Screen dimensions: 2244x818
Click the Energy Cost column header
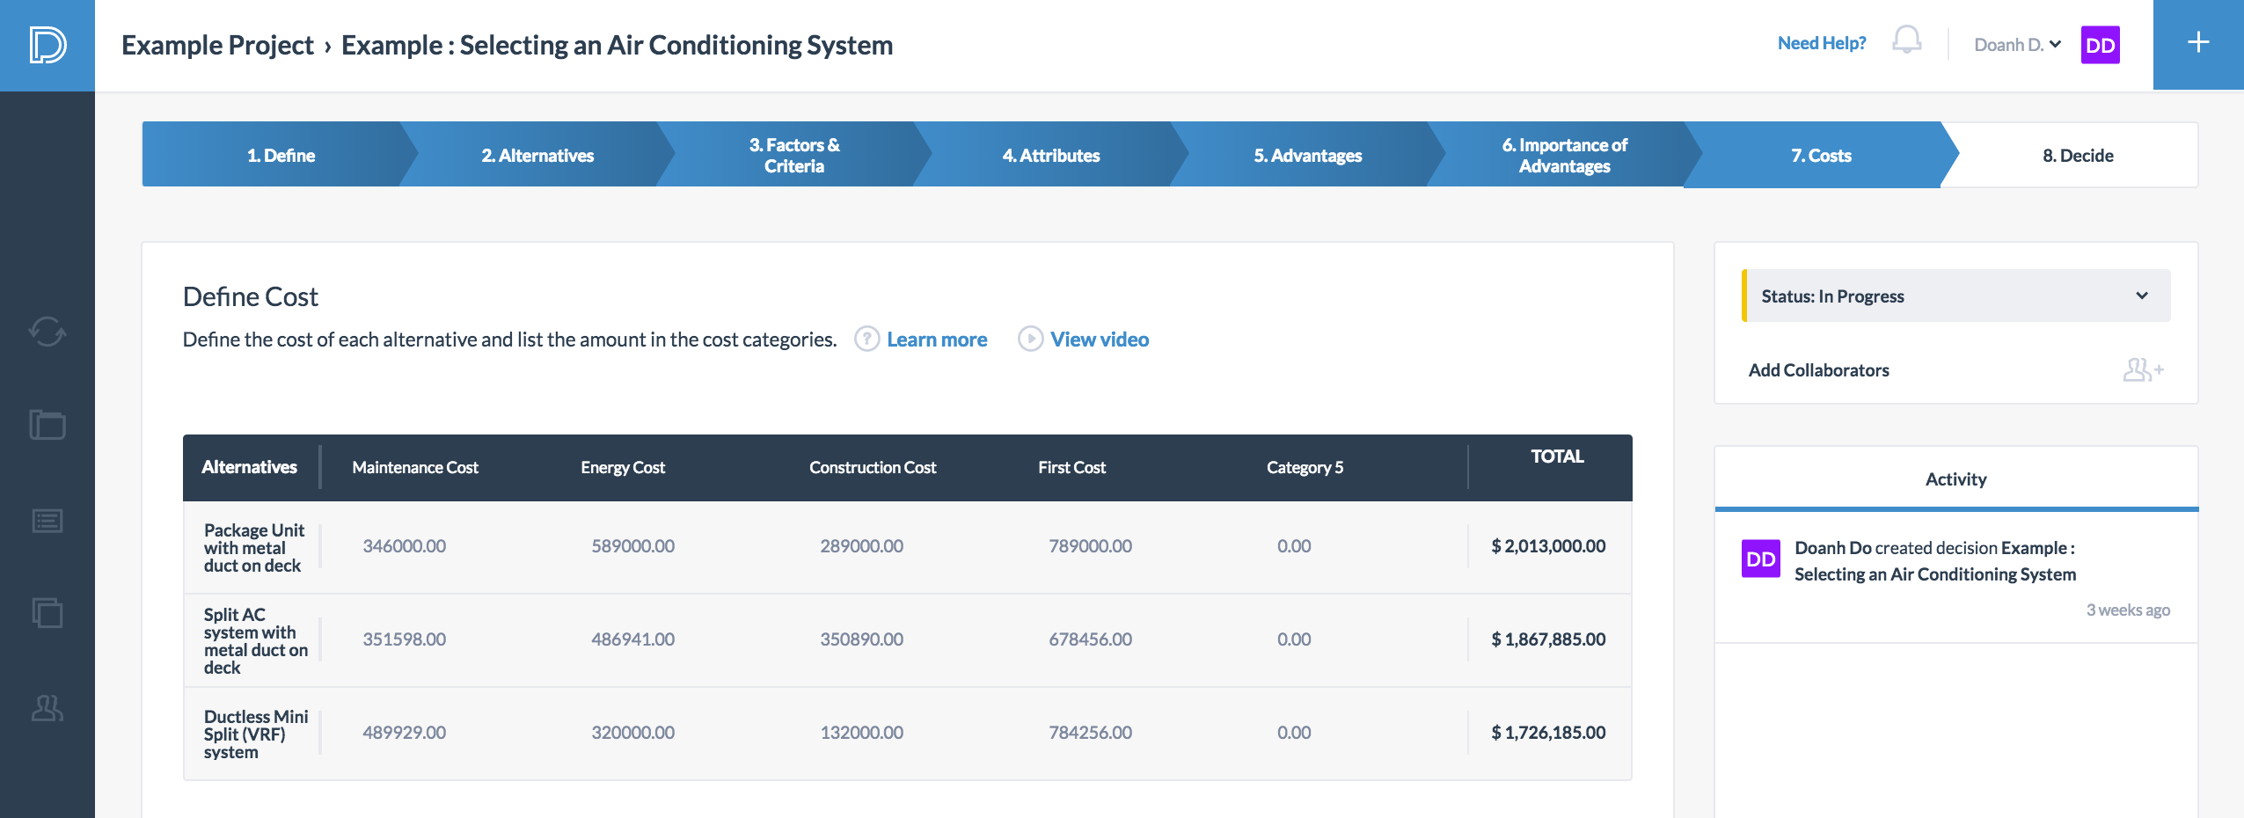(623, 468)
